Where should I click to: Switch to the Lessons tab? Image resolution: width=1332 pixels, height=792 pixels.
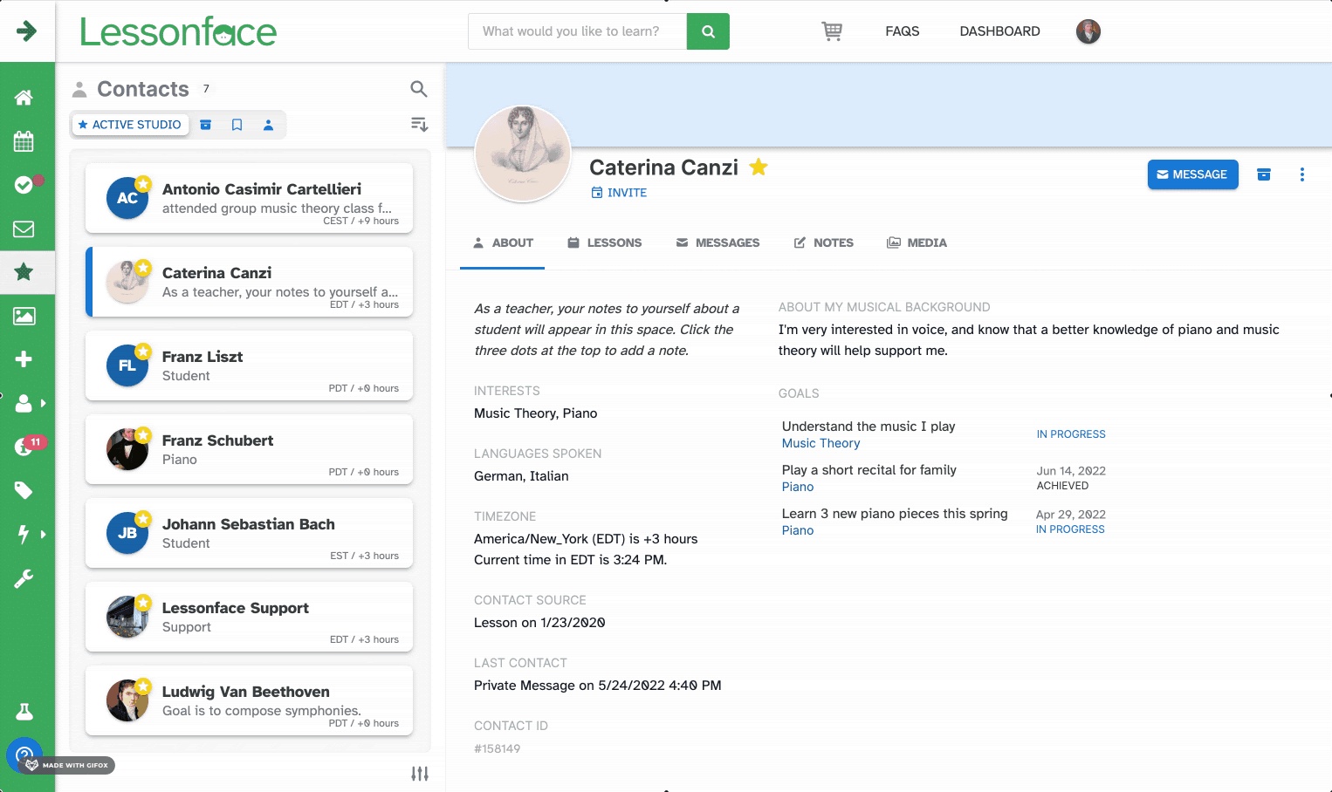click(x=604, y=242)
